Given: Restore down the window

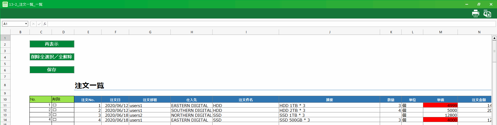Looking at the screenshot, I should coord(479,4).
